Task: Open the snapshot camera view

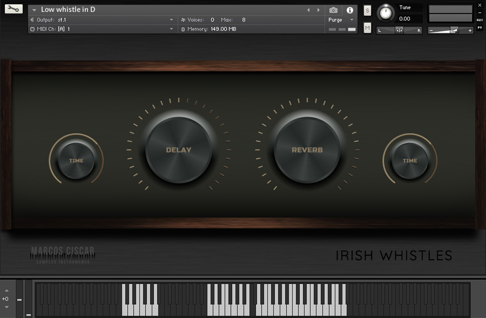Action: [x=333, y=10]
